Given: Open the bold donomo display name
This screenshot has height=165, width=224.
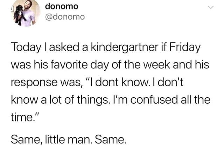Looking at the screenshot, I should (62, 7).
